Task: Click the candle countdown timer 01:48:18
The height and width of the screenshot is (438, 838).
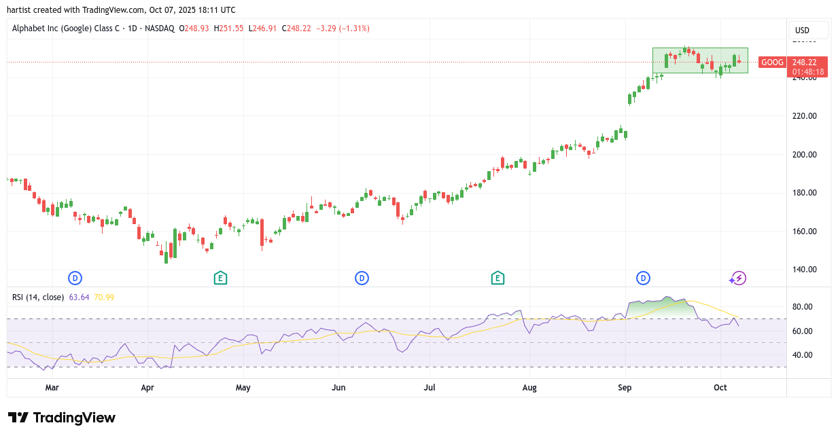Action: (x=807, y=72)
